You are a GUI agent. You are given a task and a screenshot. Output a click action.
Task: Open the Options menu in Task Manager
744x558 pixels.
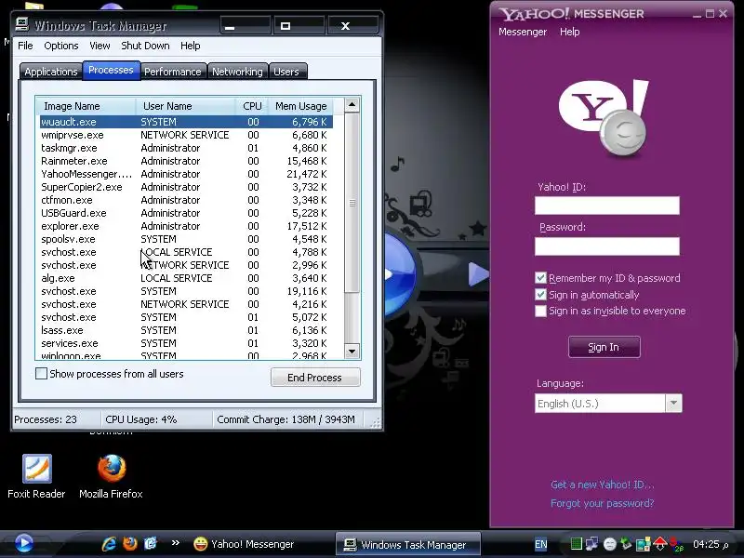tap(61, 46)
